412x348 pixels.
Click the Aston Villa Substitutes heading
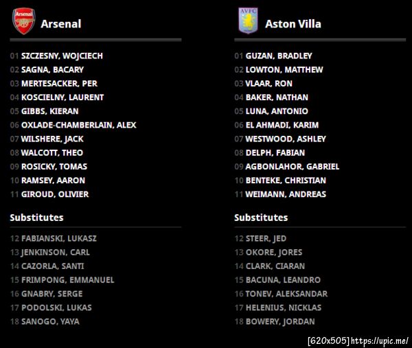261,218
